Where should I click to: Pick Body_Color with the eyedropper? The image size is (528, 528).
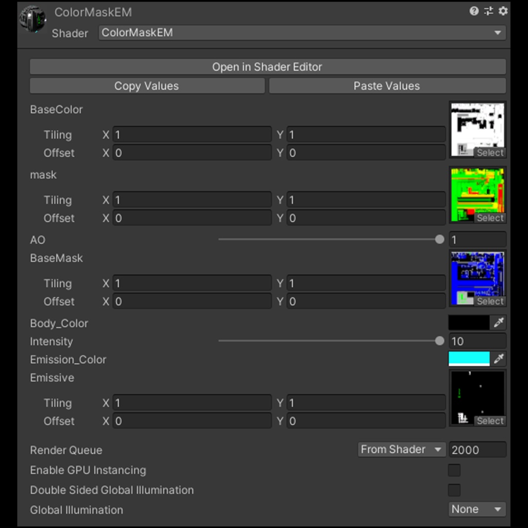[x=499, y=323]
